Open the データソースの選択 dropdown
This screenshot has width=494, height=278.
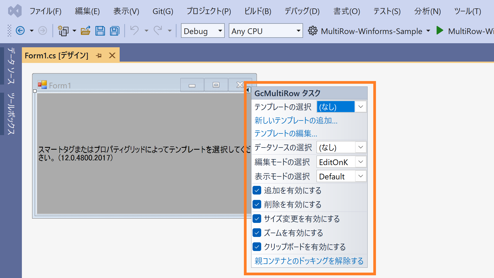[x=361, y=147]
